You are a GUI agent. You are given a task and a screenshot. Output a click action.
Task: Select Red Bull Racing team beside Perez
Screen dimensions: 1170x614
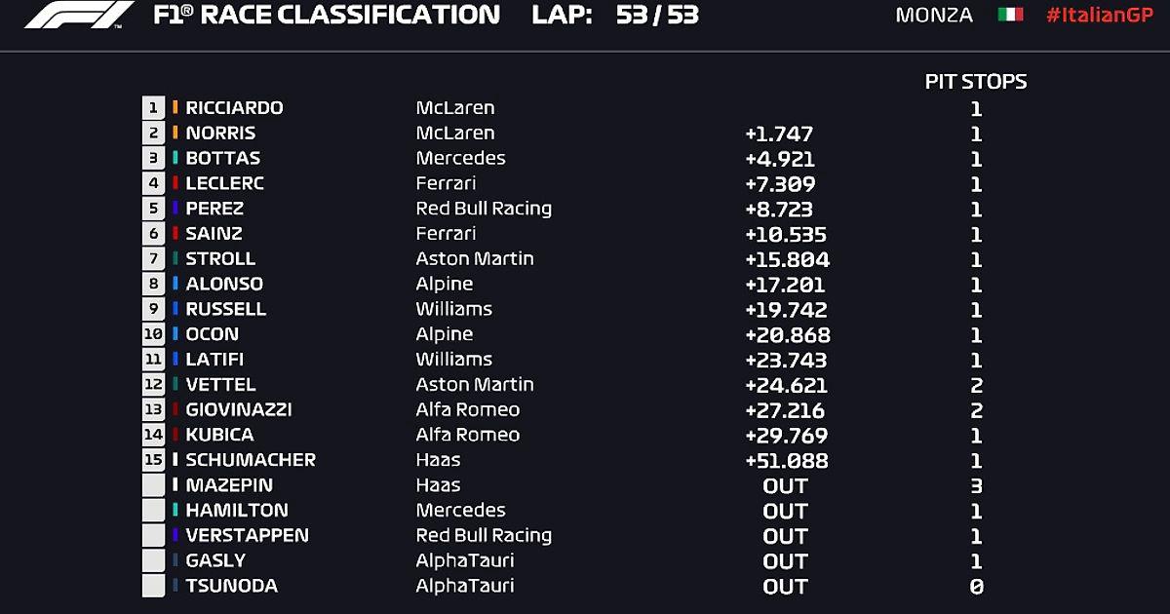point(484,209)
